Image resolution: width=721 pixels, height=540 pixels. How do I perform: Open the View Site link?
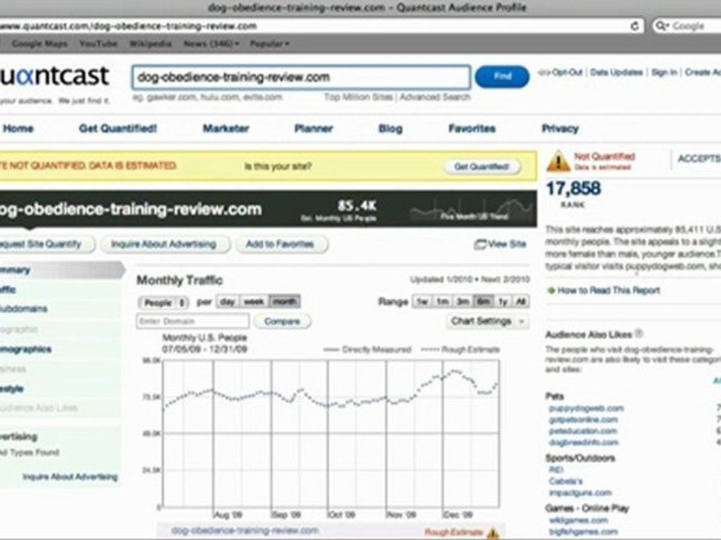tap(507, 244)
